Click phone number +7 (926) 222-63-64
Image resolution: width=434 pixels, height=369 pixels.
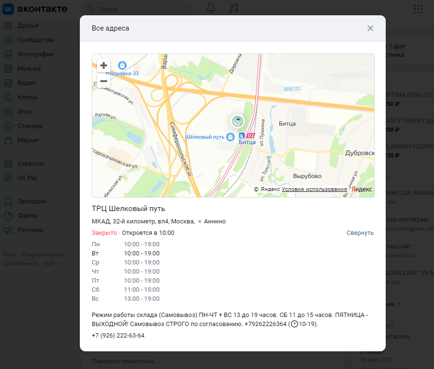[x=118, y=336]
